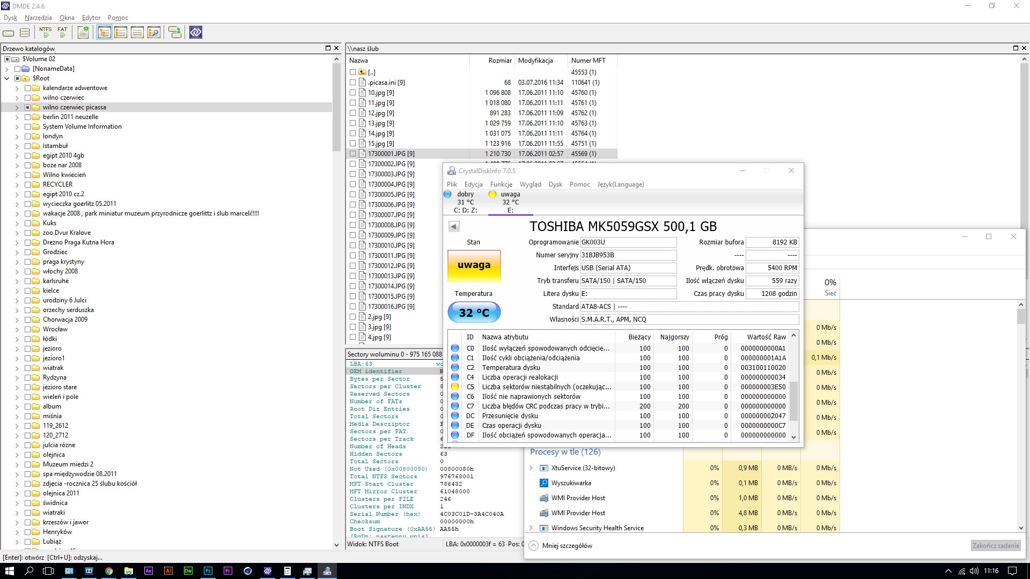This screenshot has height=579, width=1030.
Task: Check the box for berlin 2011 neuzelle folder
Action: pos(27,117)
